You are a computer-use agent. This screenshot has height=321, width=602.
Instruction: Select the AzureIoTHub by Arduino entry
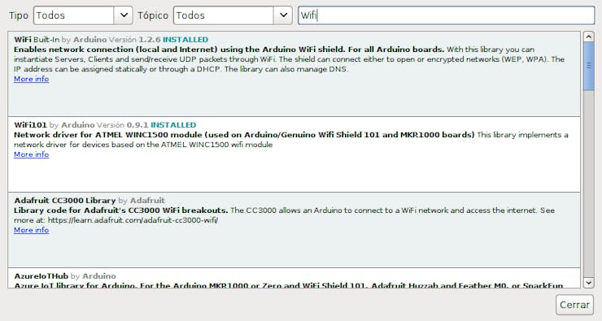294,278
